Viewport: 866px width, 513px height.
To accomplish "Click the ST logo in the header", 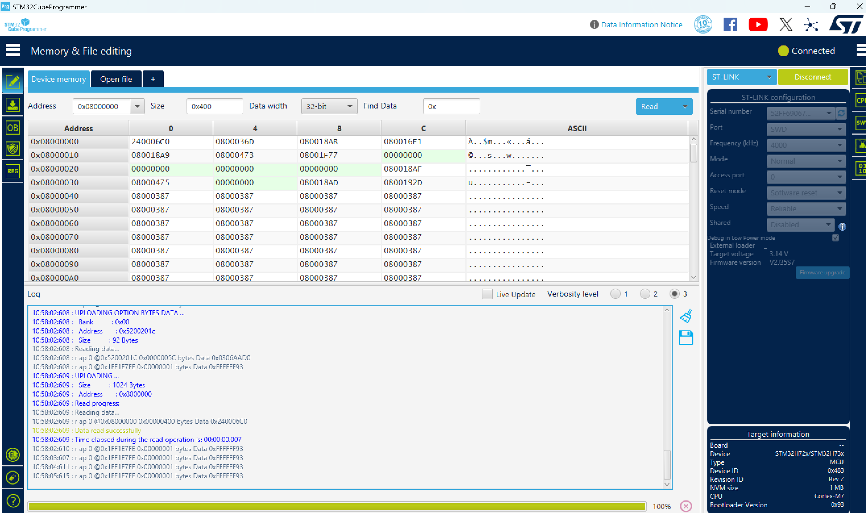I will (x=846, y=24).
